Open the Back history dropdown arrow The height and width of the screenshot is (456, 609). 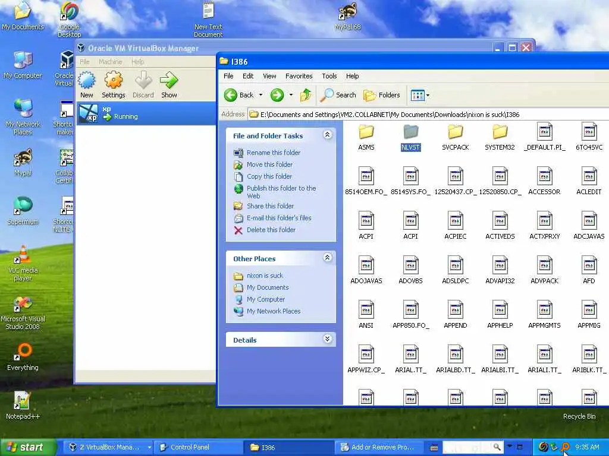pyautogui.click(x=260, y=95)
